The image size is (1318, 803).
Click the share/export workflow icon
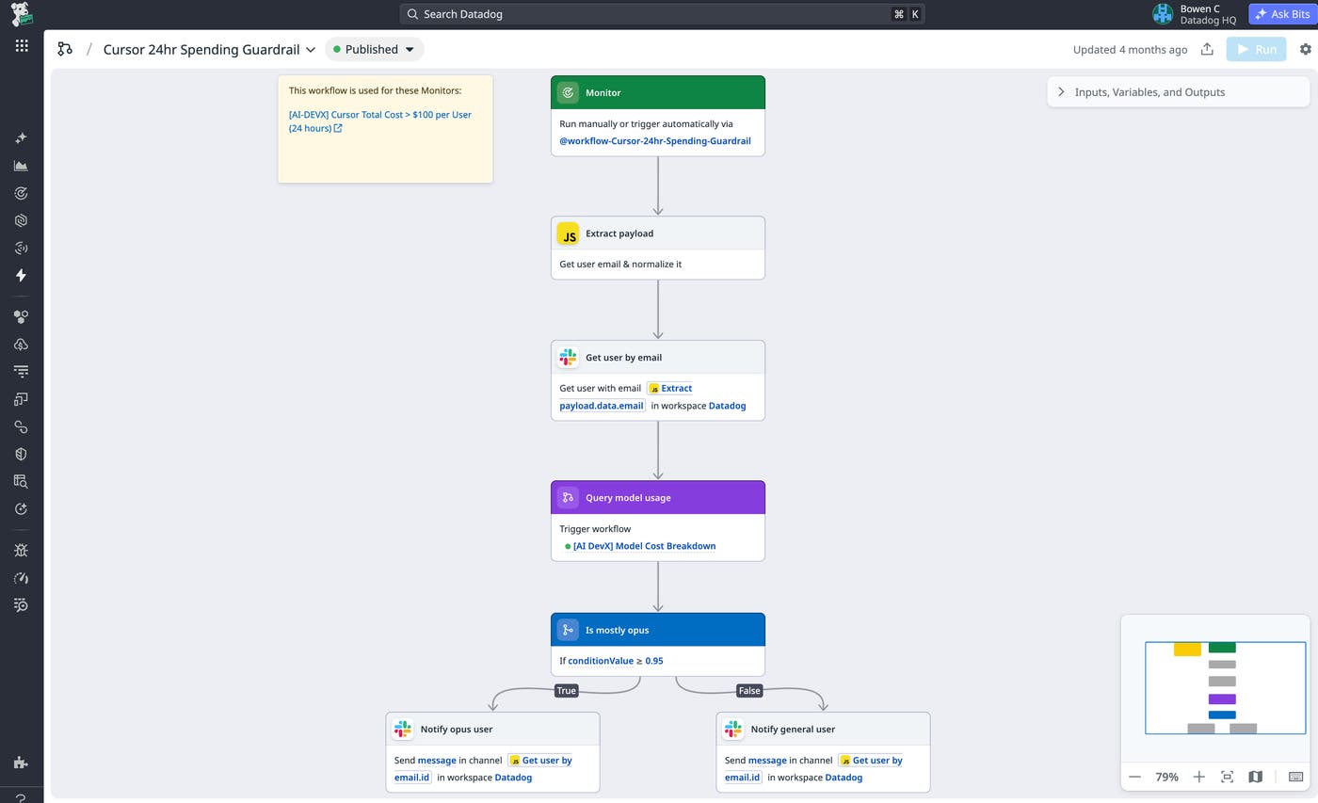1207,49
